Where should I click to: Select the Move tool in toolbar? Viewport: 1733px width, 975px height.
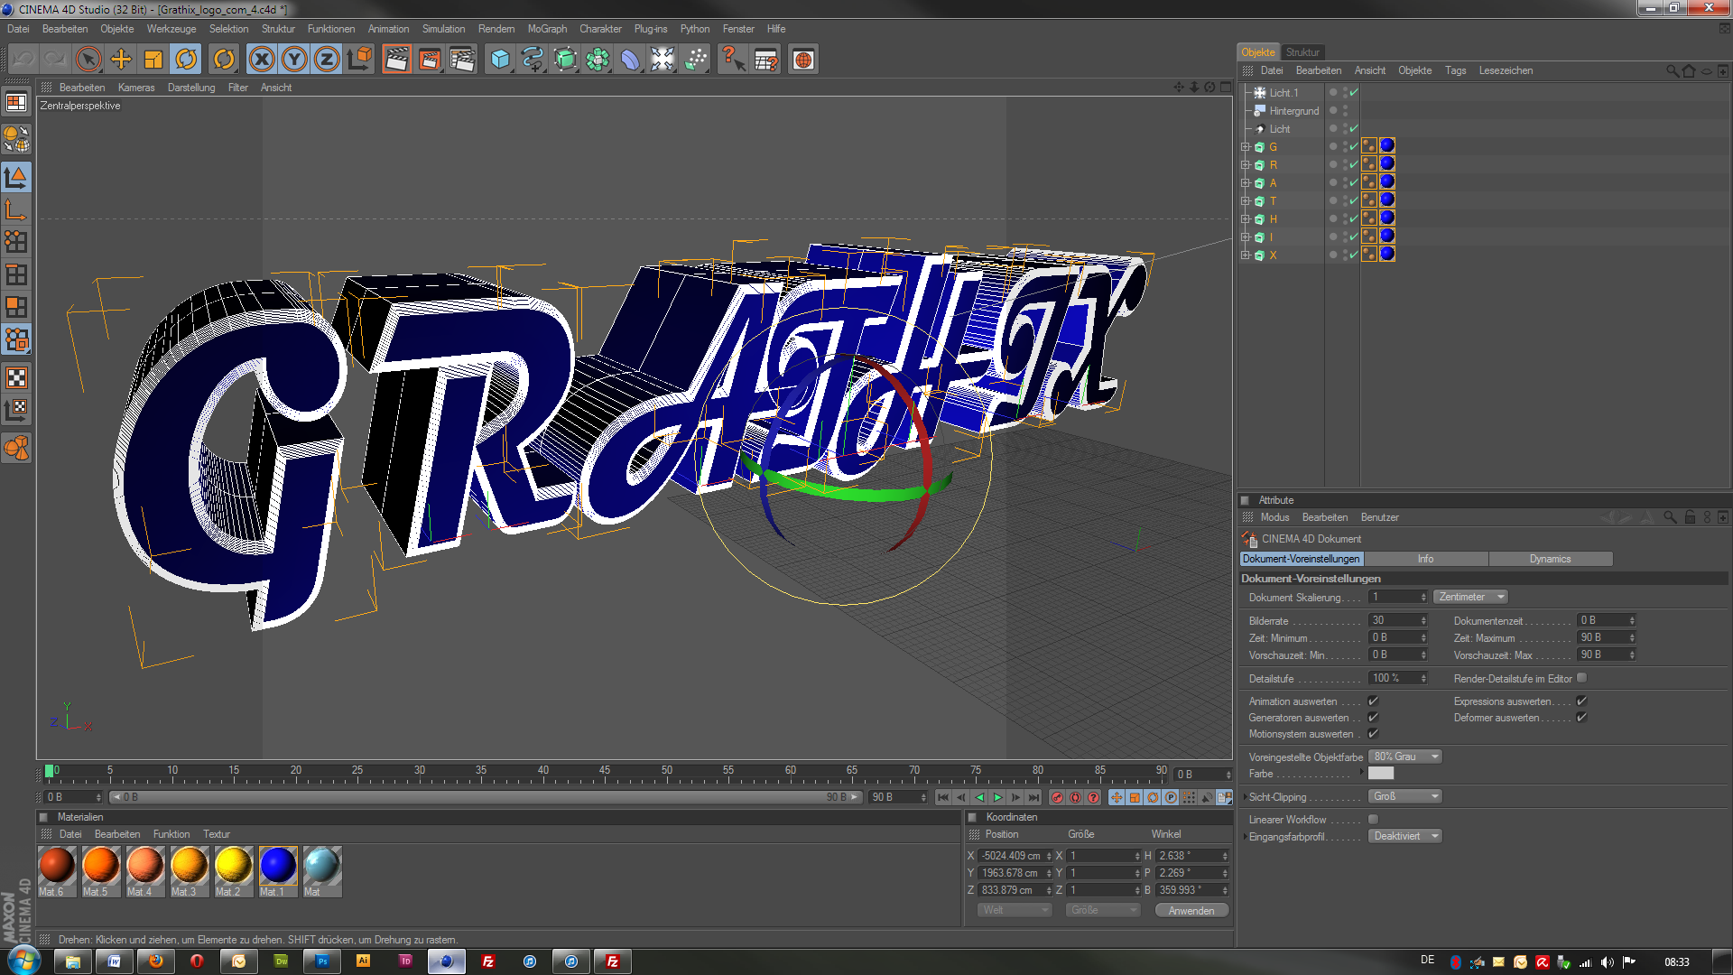pyautogui.click(x=121, y=60)
